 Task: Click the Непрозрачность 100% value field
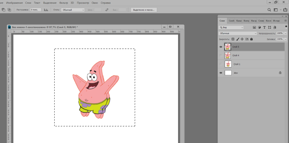[x=280, y=34]
